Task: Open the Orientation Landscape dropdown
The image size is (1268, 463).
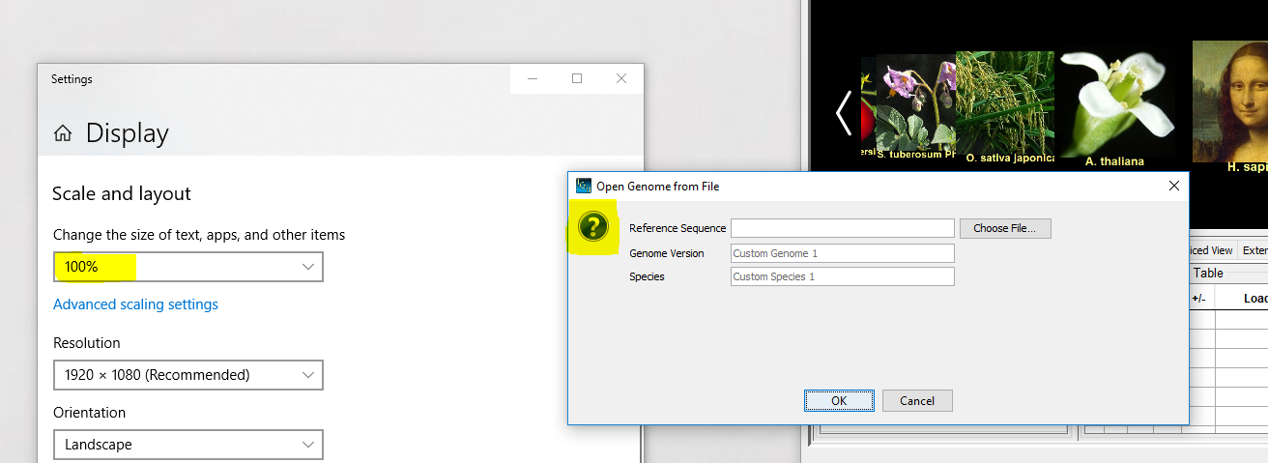Action: [187, 445]
